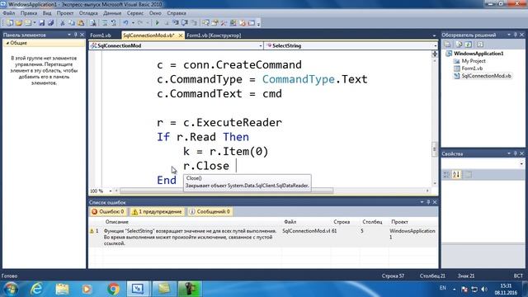This screenshot has width=528, height=297.
Task: Sort error list by Файл column header
Action: pos(290,222)
